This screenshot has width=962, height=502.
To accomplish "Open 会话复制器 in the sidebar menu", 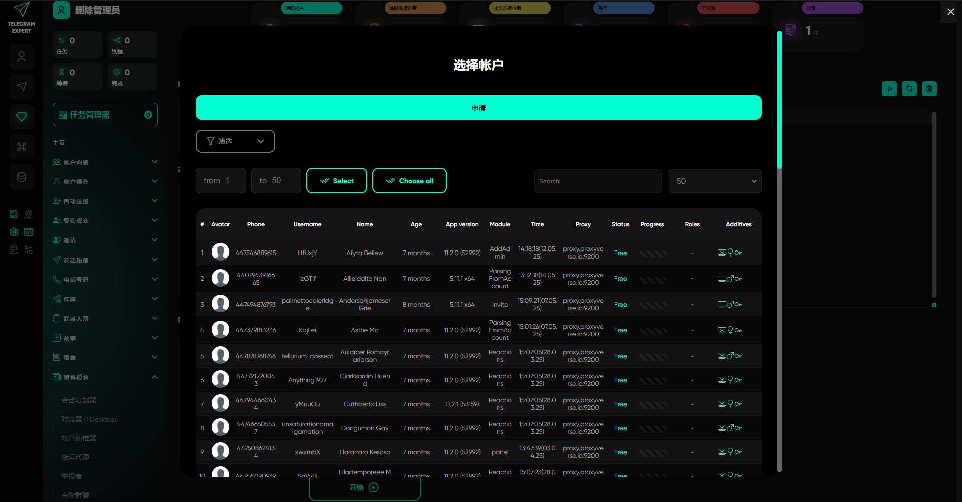I will [x=79, y=400].
